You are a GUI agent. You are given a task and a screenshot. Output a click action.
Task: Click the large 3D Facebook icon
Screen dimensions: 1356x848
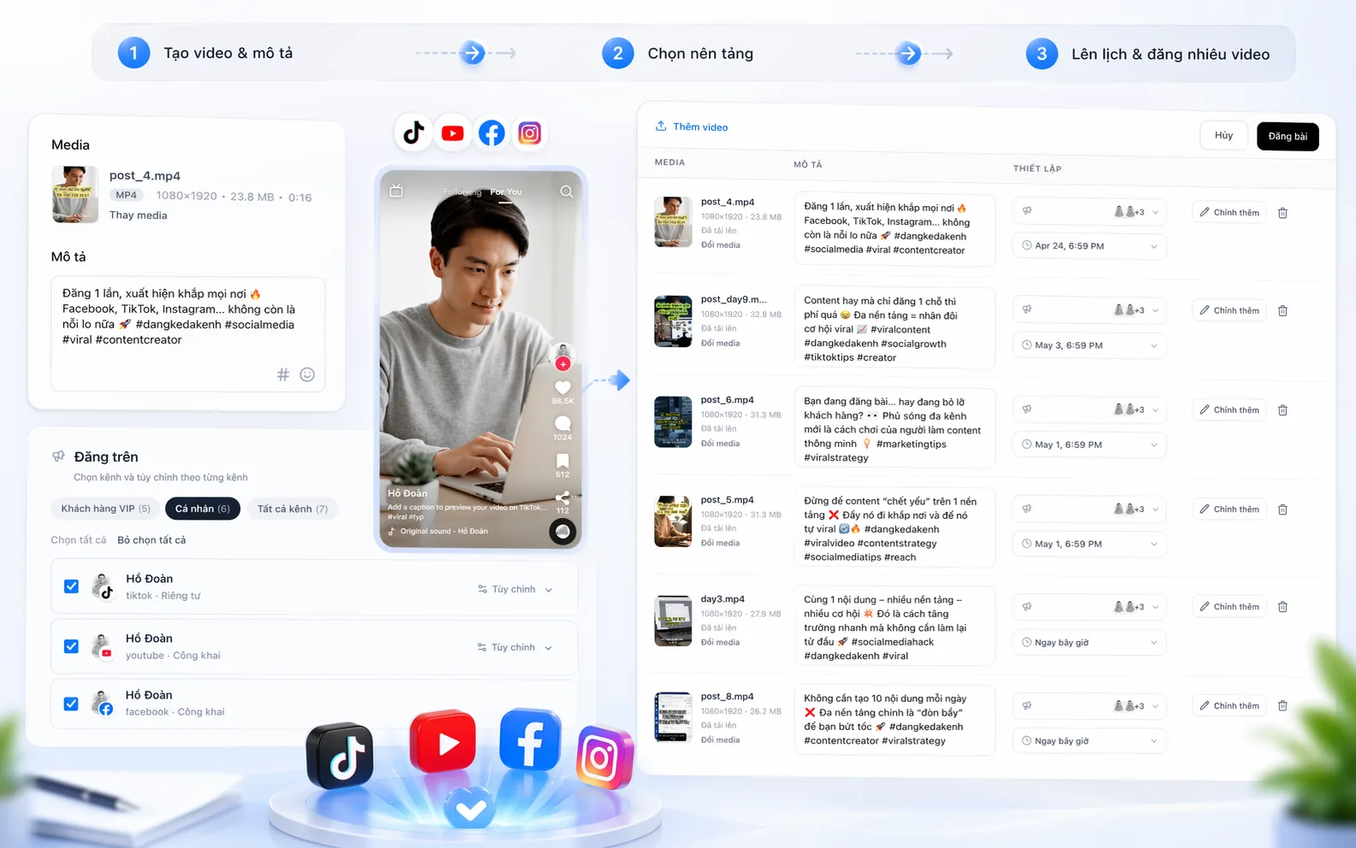tap(530, 740)
